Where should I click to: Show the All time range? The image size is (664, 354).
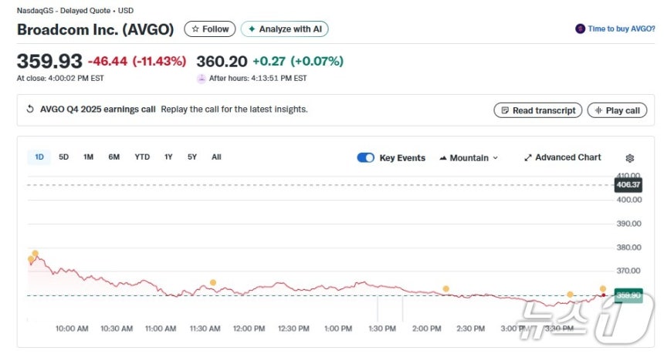click(x=216, y=157)
